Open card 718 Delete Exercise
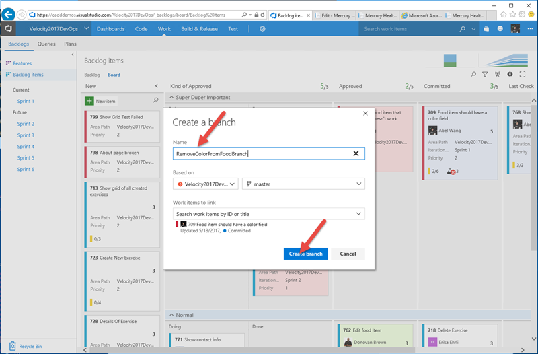 pos(460,335)
